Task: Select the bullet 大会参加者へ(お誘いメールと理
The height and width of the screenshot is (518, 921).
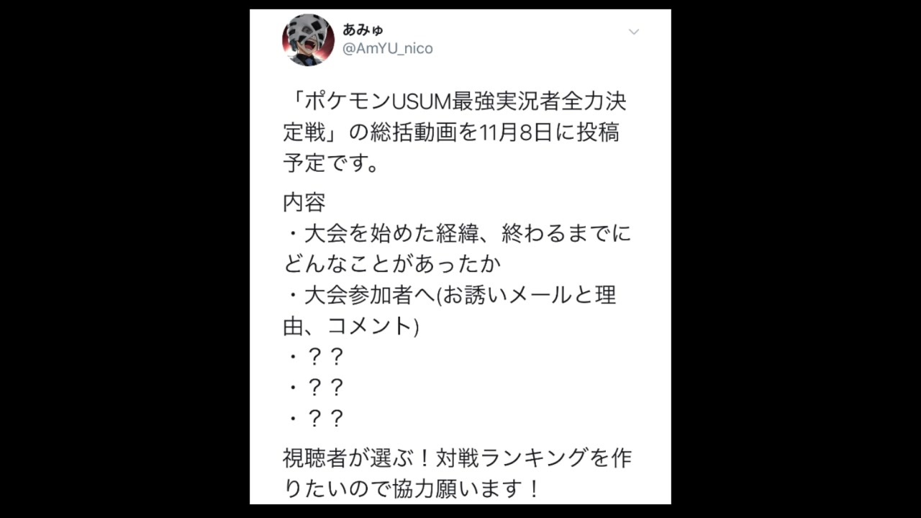Action: pos(451,296)
